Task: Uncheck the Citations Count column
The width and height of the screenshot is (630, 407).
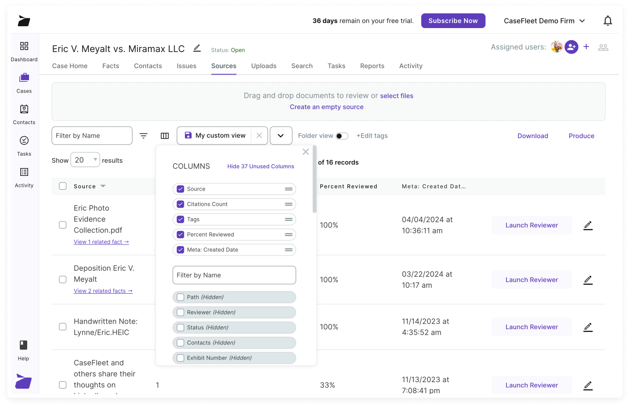Action: (180, 204)
